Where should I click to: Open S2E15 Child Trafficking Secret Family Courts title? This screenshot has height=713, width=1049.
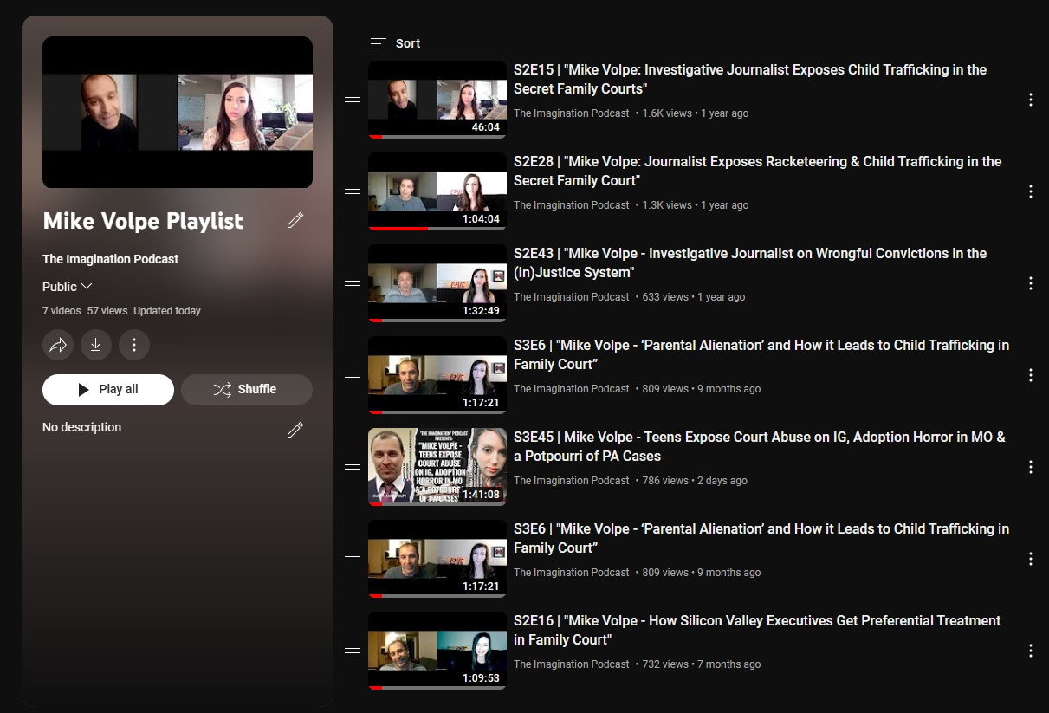tap(750, 79)
